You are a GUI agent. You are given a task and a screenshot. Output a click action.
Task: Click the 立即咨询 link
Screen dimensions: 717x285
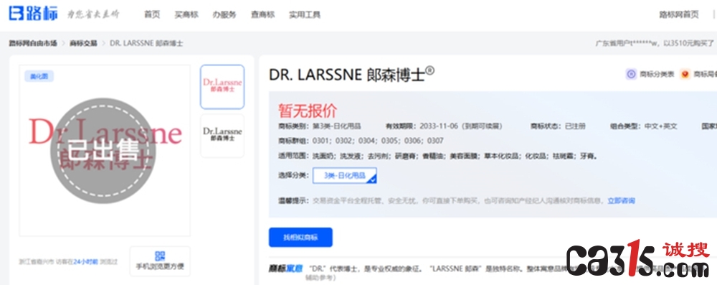click(621, 201)
